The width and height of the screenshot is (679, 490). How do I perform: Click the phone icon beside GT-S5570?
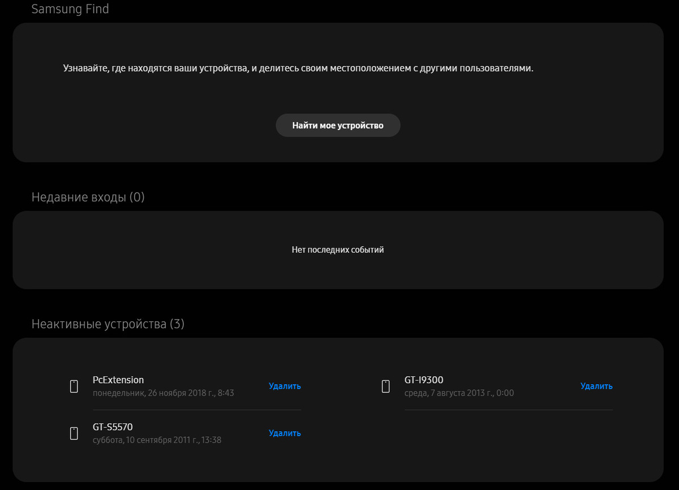tap(74, 433)
